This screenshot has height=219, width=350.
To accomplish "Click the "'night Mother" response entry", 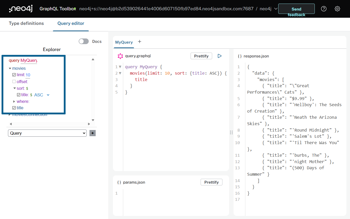I will (298, 162).
